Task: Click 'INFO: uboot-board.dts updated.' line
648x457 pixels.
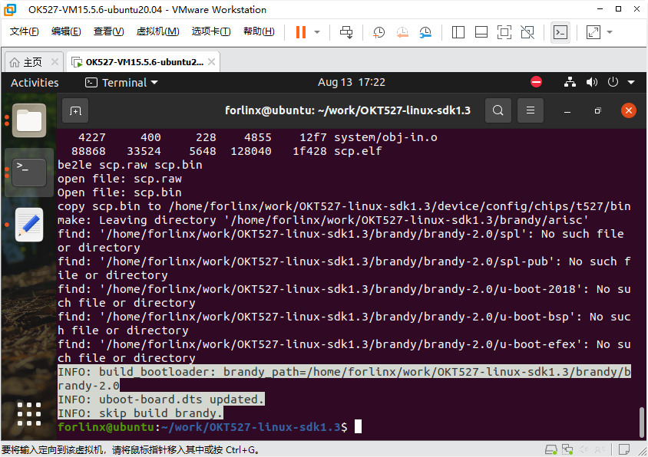Action: tap(160, 399)
